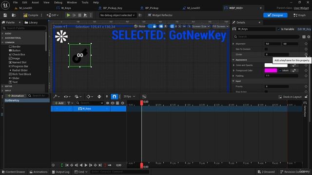
Task: Switch to Graph mode
Action: pyautogui.click(x=299, y=15)
